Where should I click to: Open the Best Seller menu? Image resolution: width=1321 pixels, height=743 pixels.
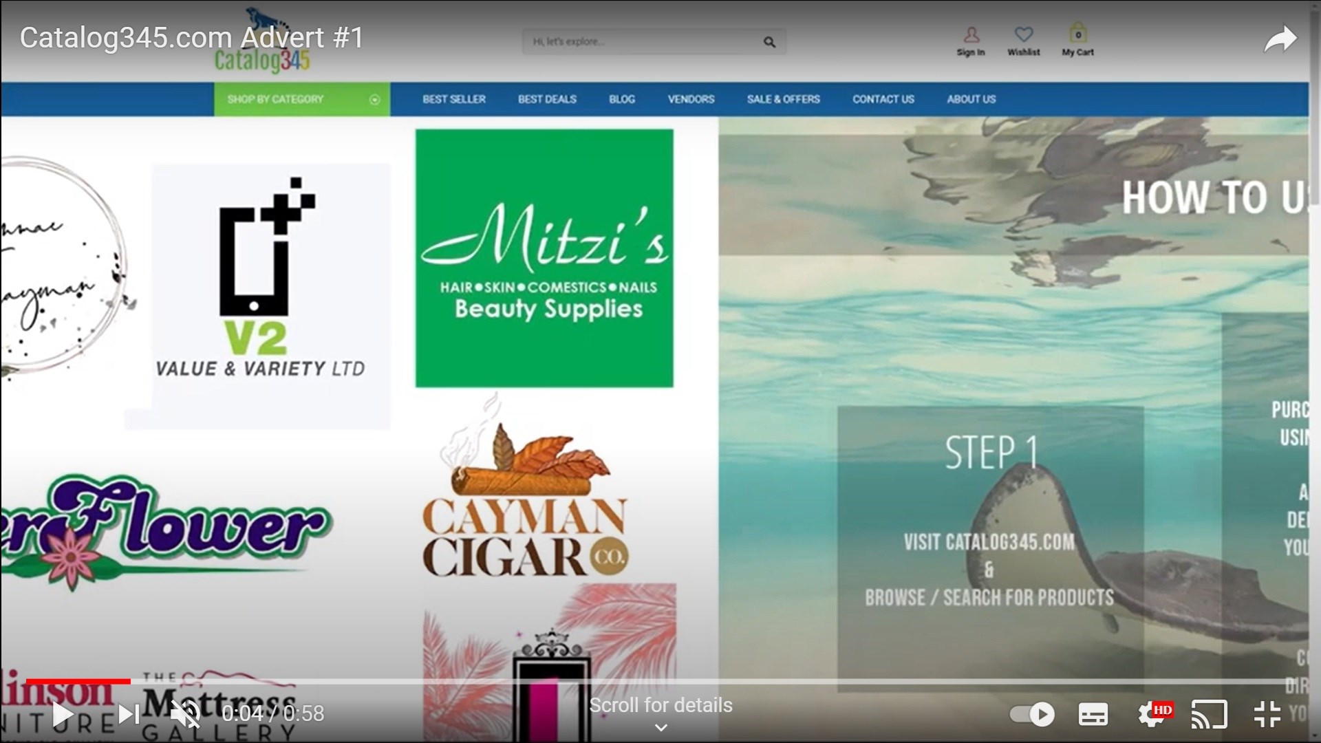454,99
